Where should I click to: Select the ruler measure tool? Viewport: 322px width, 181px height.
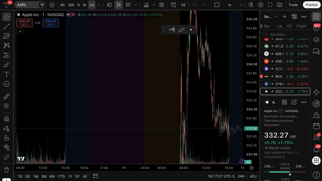pos(7,96)
